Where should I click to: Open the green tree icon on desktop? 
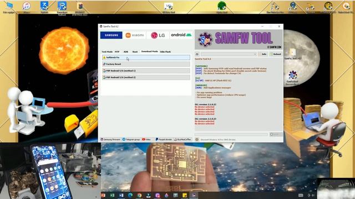tap(222, 7)
